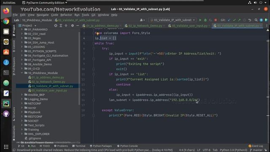Toggle the Project tool window side tab
The height and width of the screenshot is (152, 270).
click(x=14, y=30)
